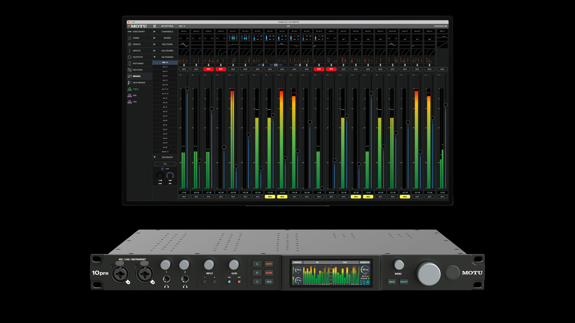Click the Home house icon
This screenshot has height=323, width=575.
point(130,38)
